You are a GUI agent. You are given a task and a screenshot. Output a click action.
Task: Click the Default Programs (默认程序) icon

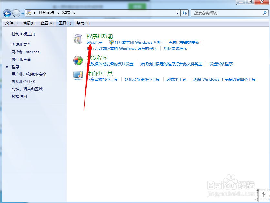[x=78, y=60]
